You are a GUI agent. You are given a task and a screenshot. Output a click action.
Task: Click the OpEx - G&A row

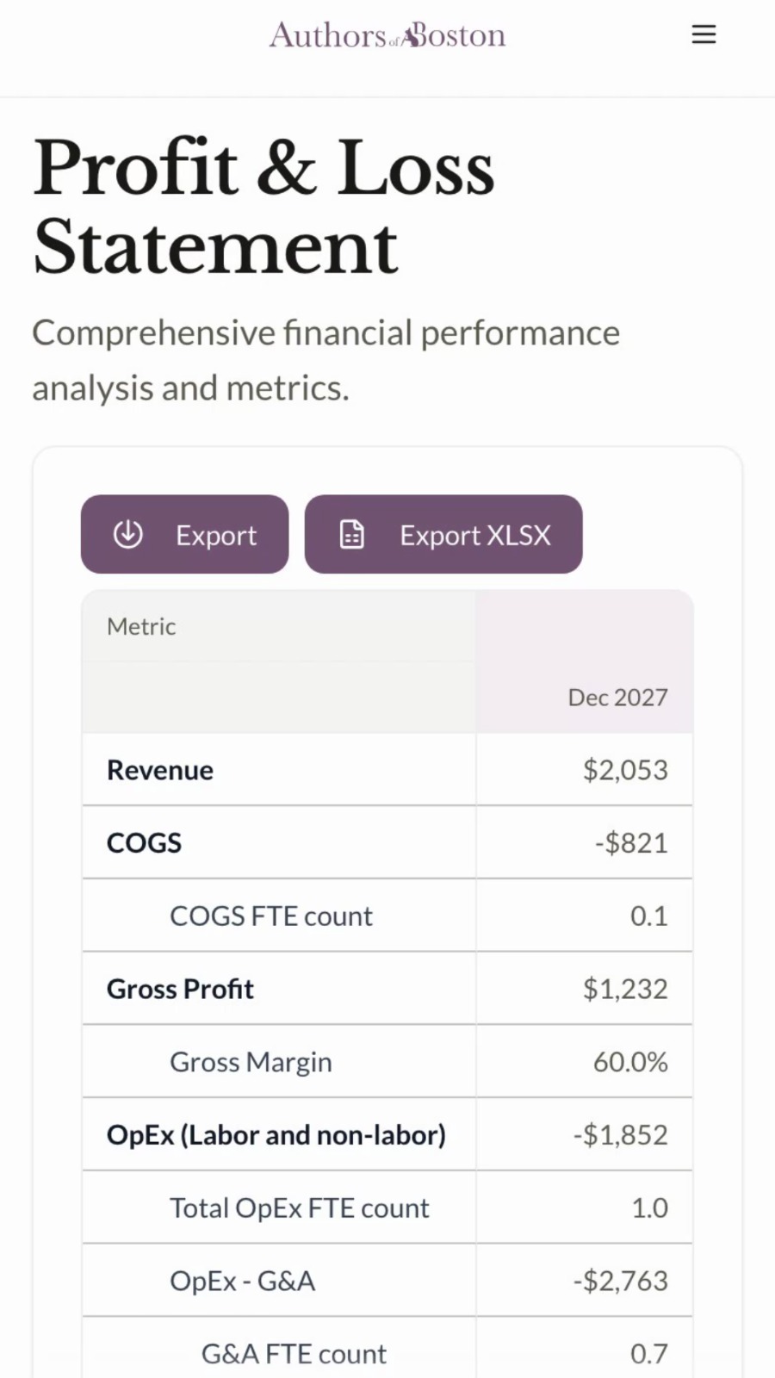[x=387, y=1281]
